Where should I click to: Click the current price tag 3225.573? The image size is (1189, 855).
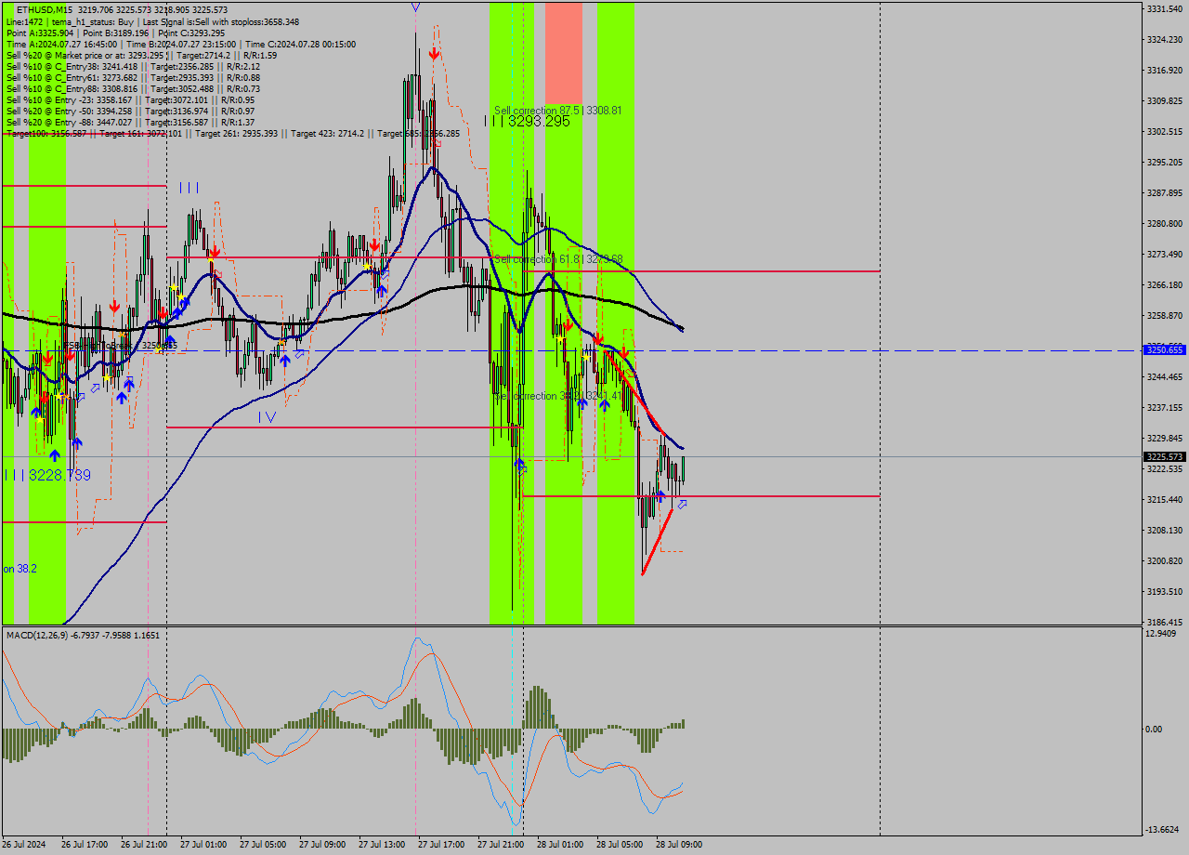pos(1165,456)
